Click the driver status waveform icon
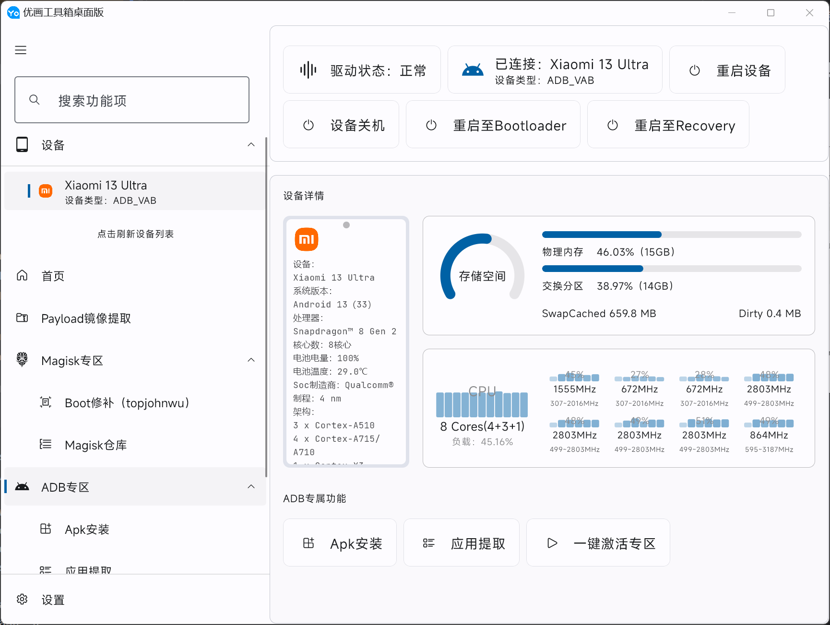 pos(308,70)
